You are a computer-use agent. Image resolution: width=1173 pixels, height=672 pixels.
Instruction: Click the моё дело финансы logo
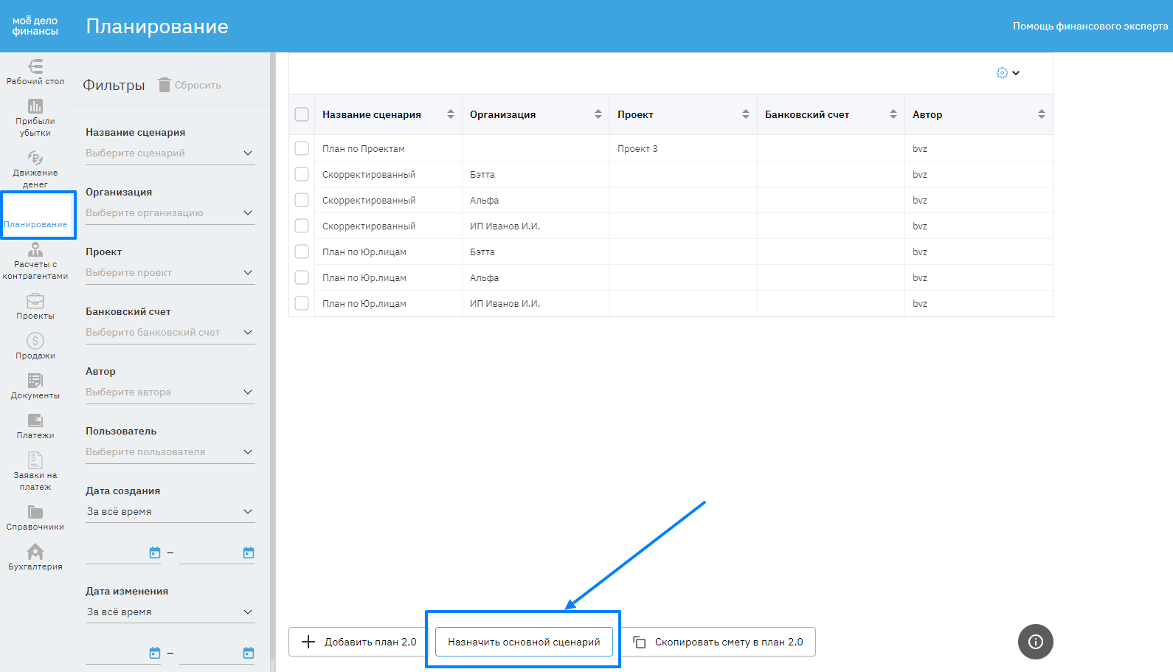(35, 26)
